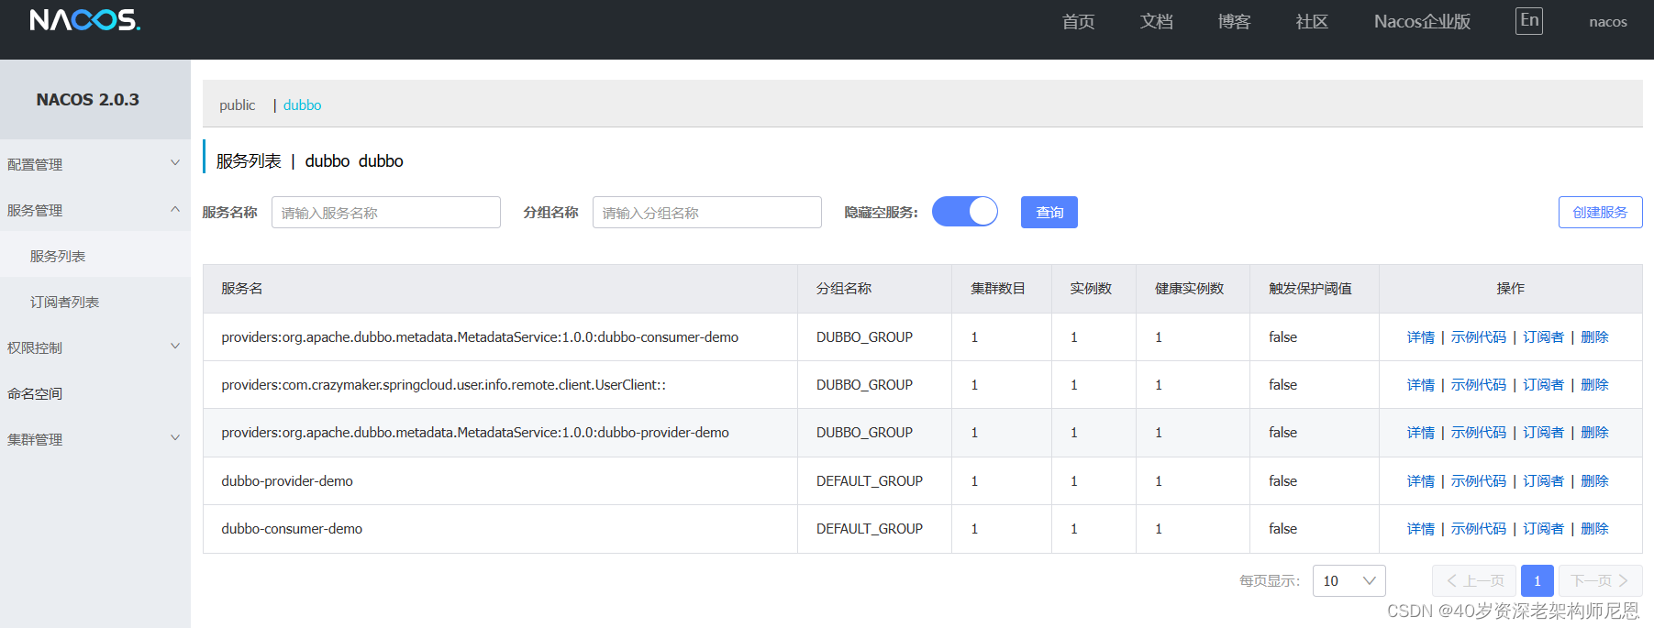Viewport: 1654px width, 628px height.
Task: Click the NACOS 2.0.3 sidebar title
Action: pos(88,100)
